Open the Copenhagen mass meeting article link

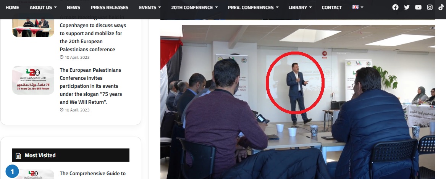click(x=93, y=33)
